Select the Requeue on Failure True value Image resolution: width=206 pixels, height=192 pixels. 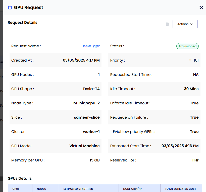pyautogui.click(x=194, y=117)
